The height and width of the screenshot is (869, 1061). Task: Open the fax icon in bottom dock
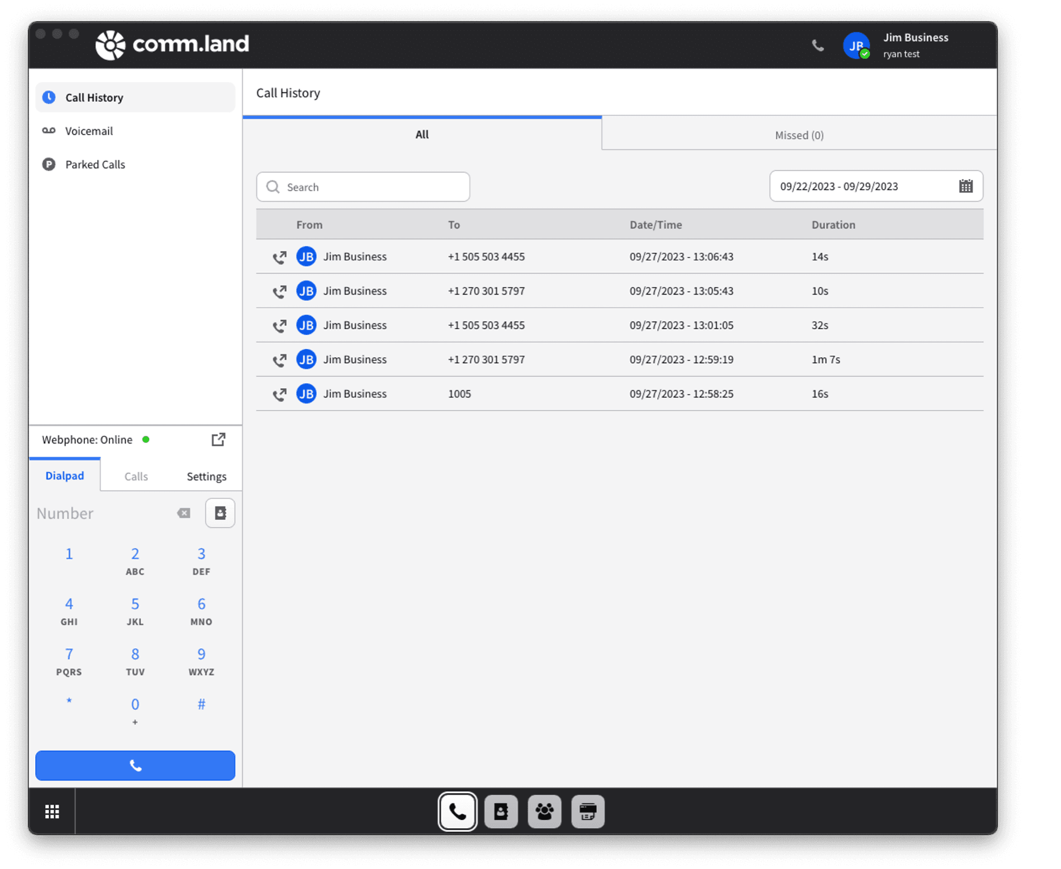(x=588, y=811)
